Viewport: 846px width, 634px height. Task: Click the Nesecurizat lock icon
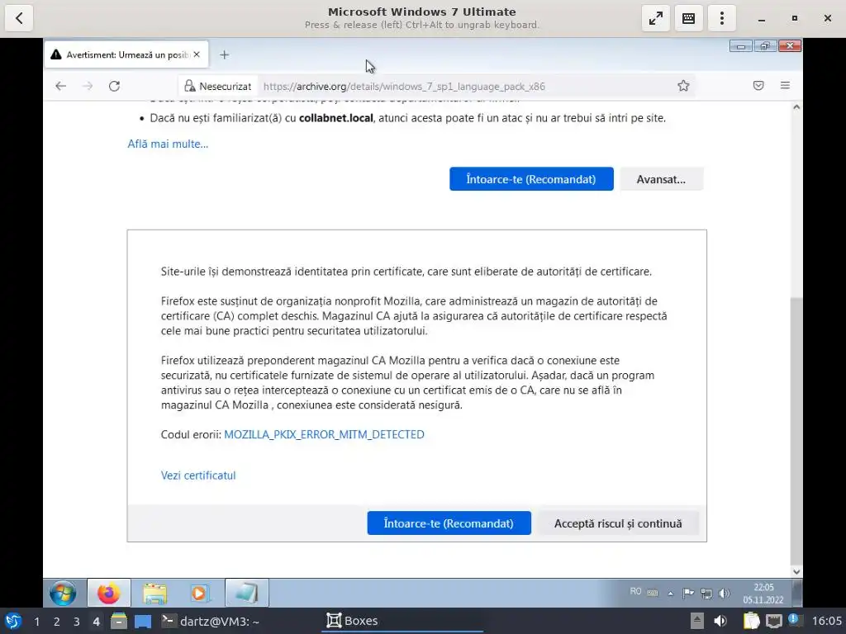[189, 86]
